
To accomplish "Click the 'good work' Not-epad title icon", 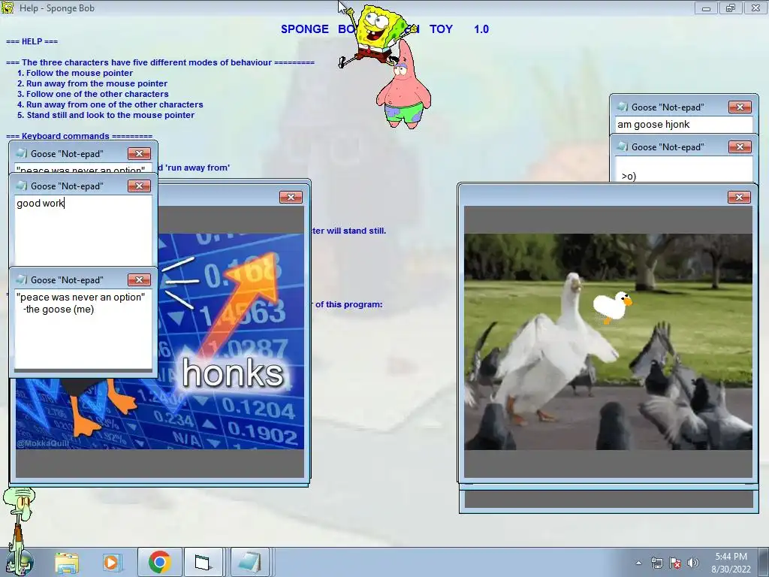I will point(22,186).
